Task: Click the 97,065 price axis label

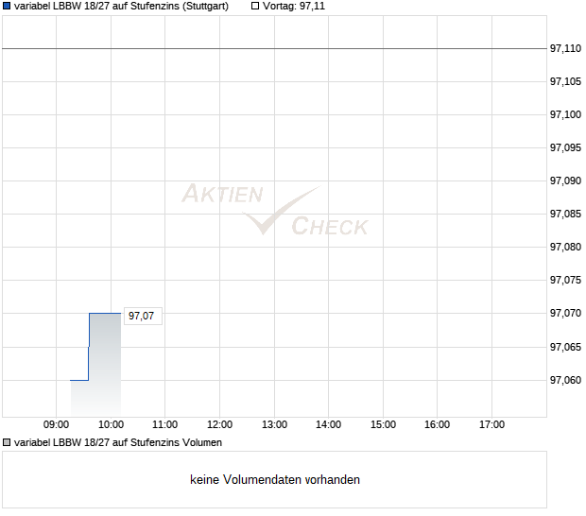Action: point(565,348)
